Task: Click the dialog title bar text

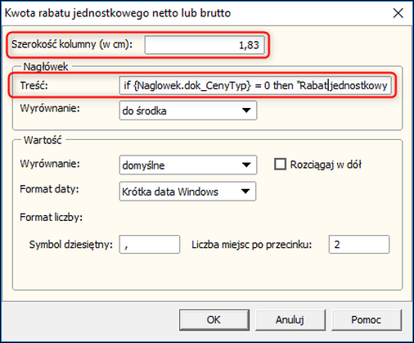Action: [118, 13]
